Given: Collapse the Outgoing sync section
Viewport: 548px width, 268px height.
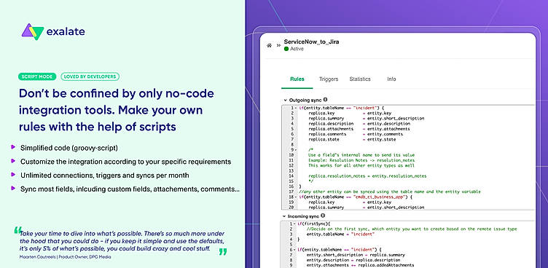Looking at the screenshot, I should click(x=285, y=100).
